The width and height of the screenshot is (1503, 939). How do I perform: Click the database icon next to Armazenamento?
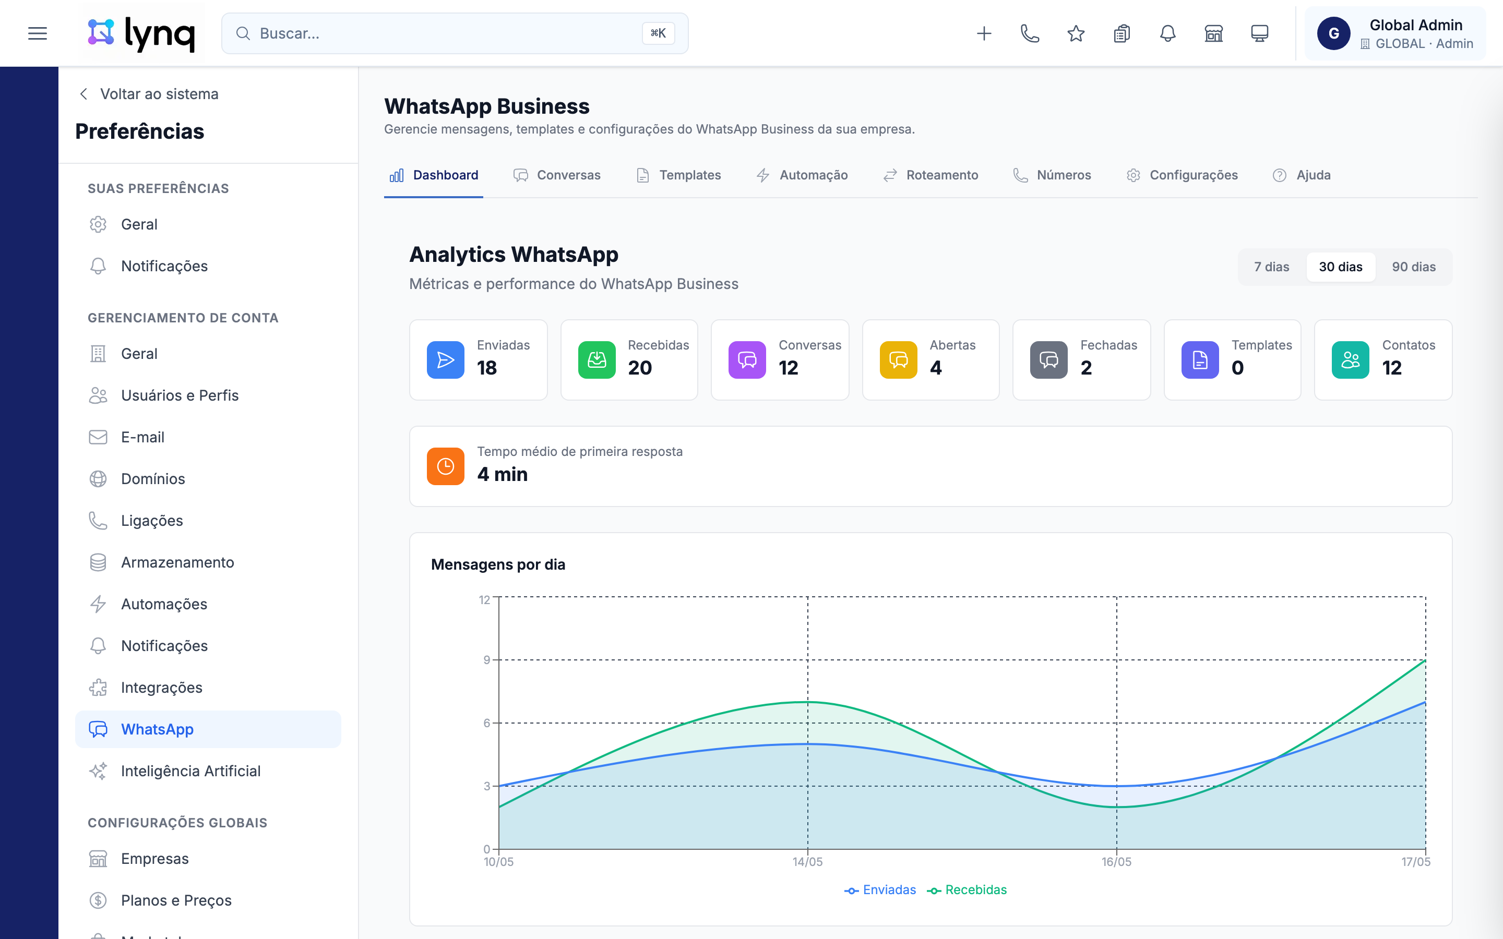[x=98, y=562]
